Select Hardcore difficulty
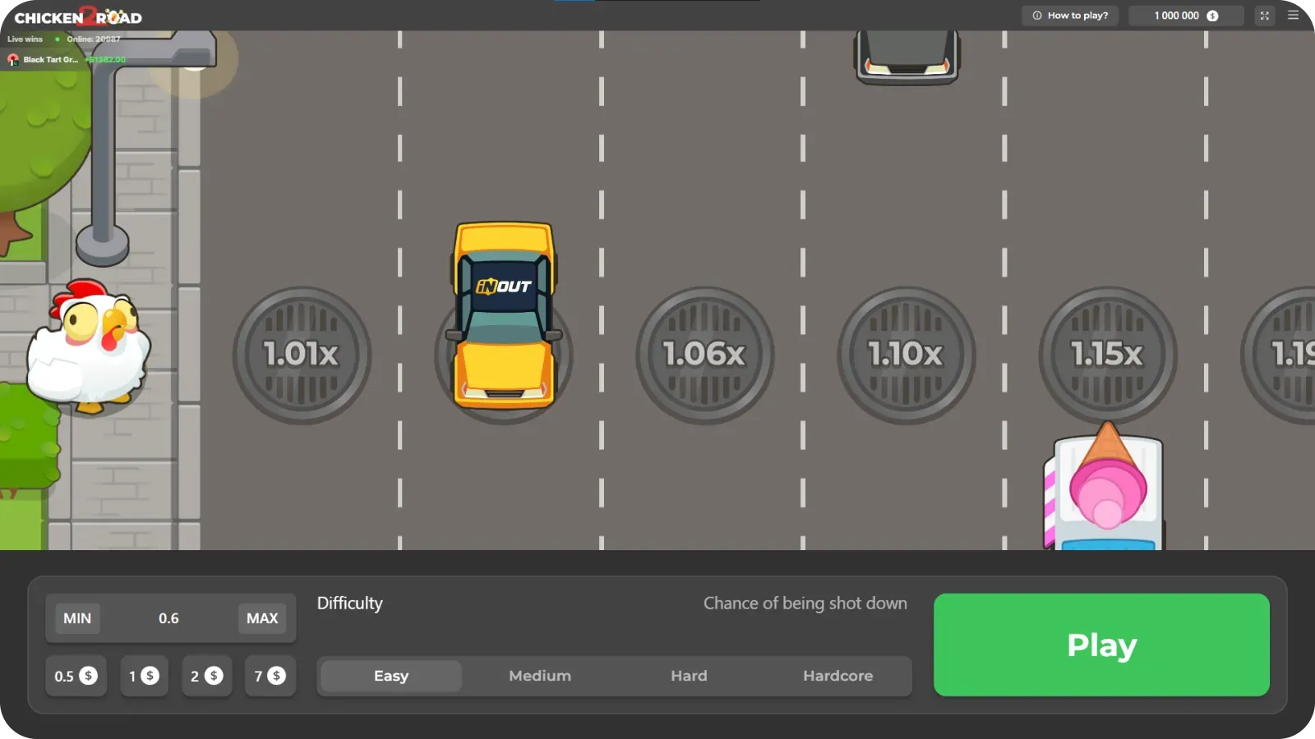 [x=837, y=676]
